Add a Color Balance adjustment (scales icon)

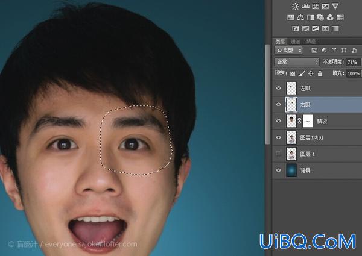pos(300,17)
